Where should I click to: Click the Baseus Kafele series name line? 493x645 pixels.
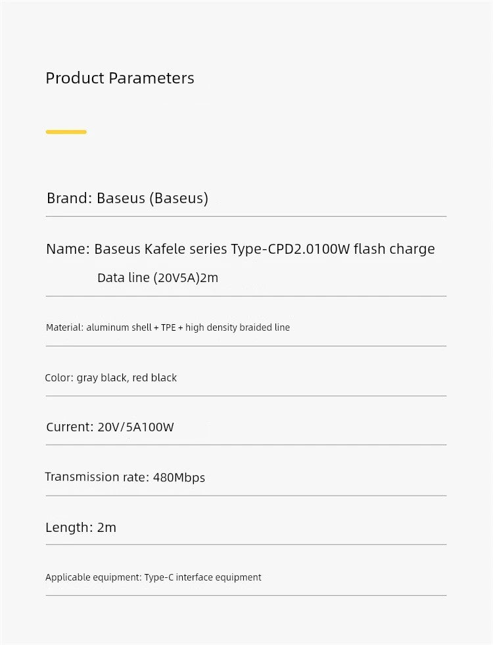[x=241, y=249]
